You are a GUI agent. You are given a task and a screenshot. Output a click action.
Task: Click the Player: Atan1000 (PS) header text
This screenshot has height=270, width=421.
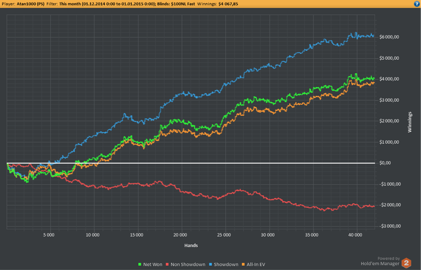[23, 4]
